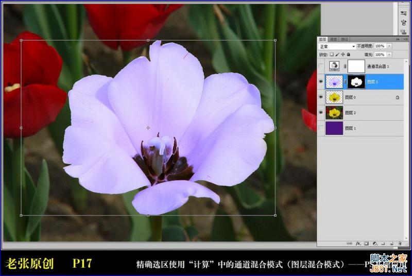Lock transparent pixels in Layers panel
This screenshot has height=276, width=412.
(332, 55)
